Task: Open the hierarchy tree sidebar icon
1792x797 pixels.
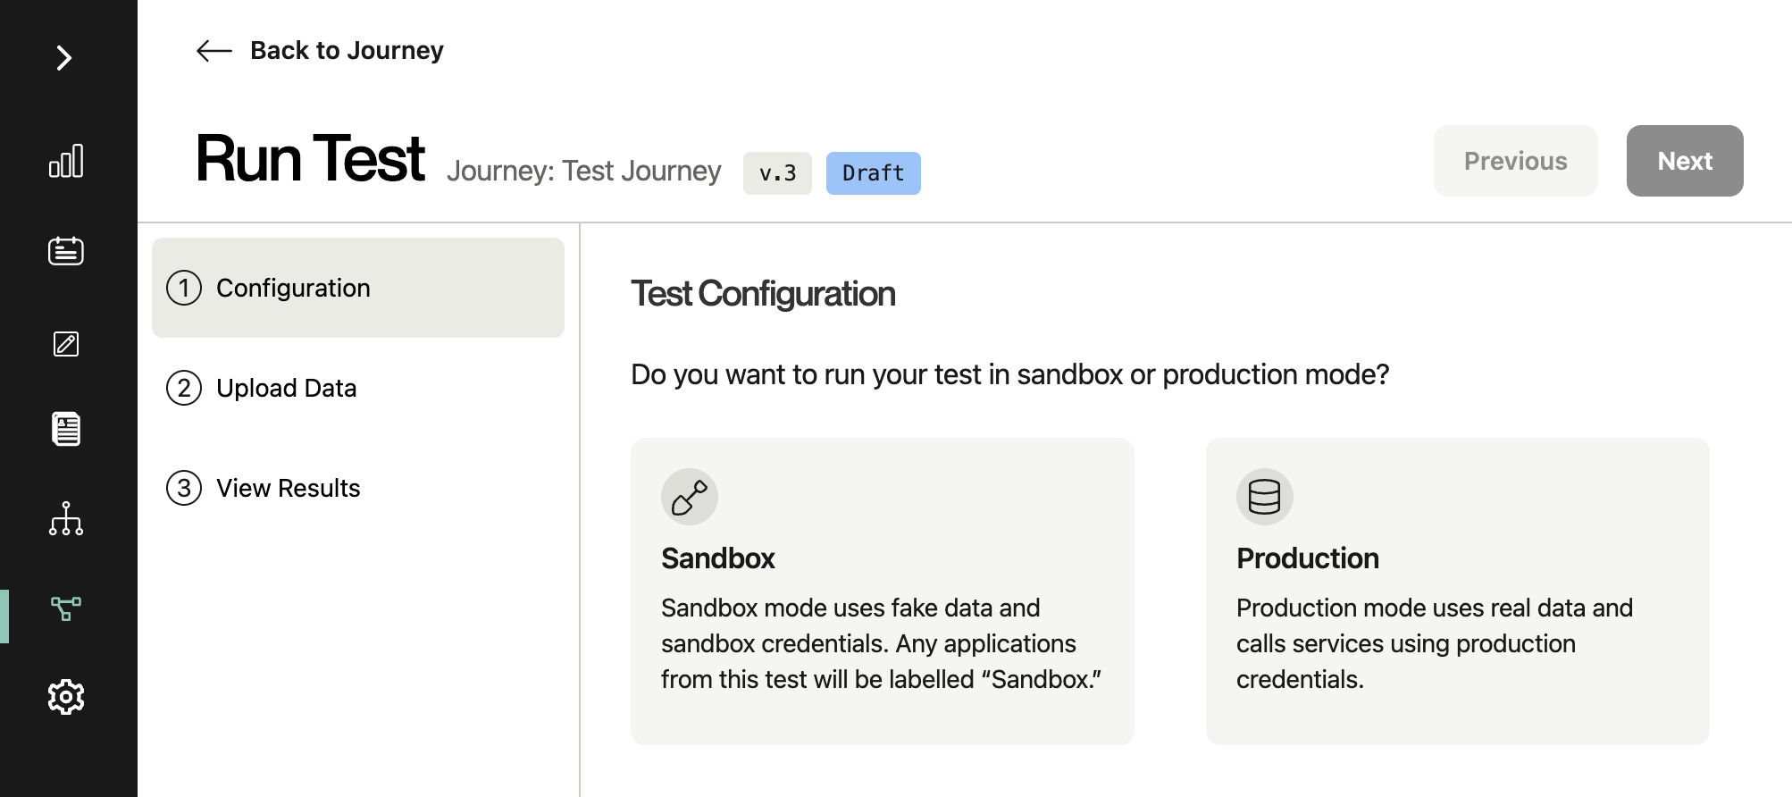Action: tap(66, 518)
